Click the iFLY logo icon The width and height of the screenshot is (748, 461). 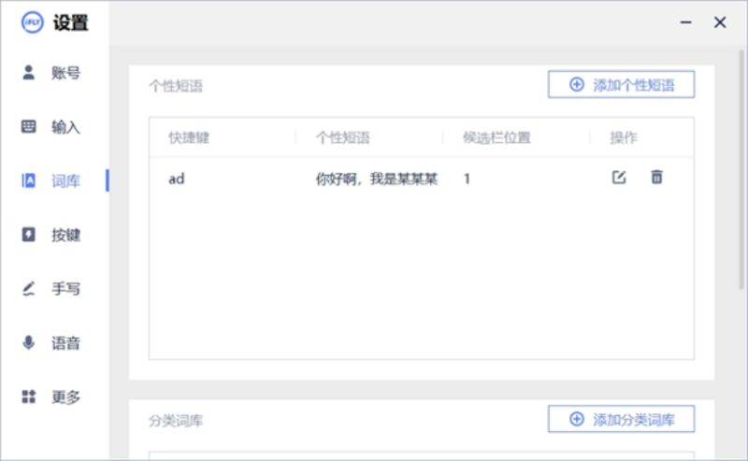tap(33, 22)
